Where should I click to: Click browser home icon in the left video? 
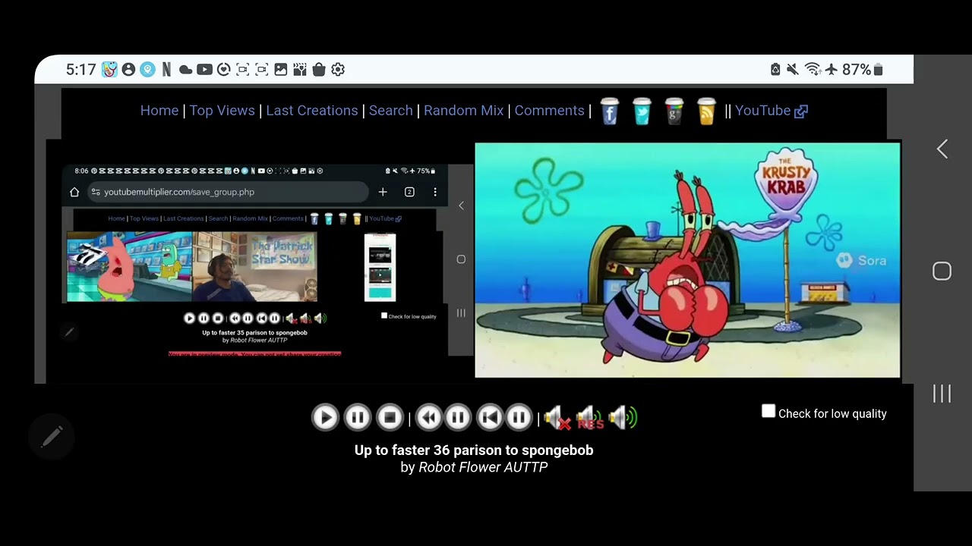[74, 192]
